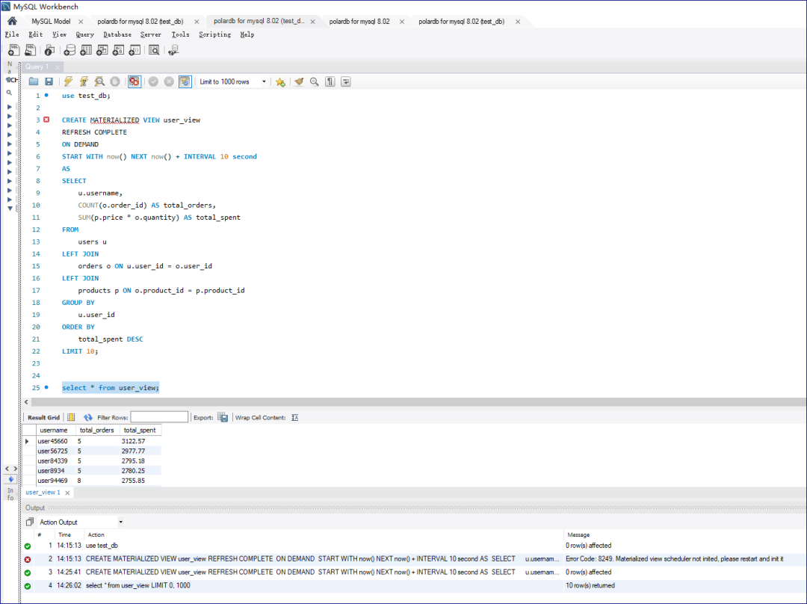Screen dimensions: 807x604
Task: Toggle the Wrap Cell Content option
Action: 294,417
